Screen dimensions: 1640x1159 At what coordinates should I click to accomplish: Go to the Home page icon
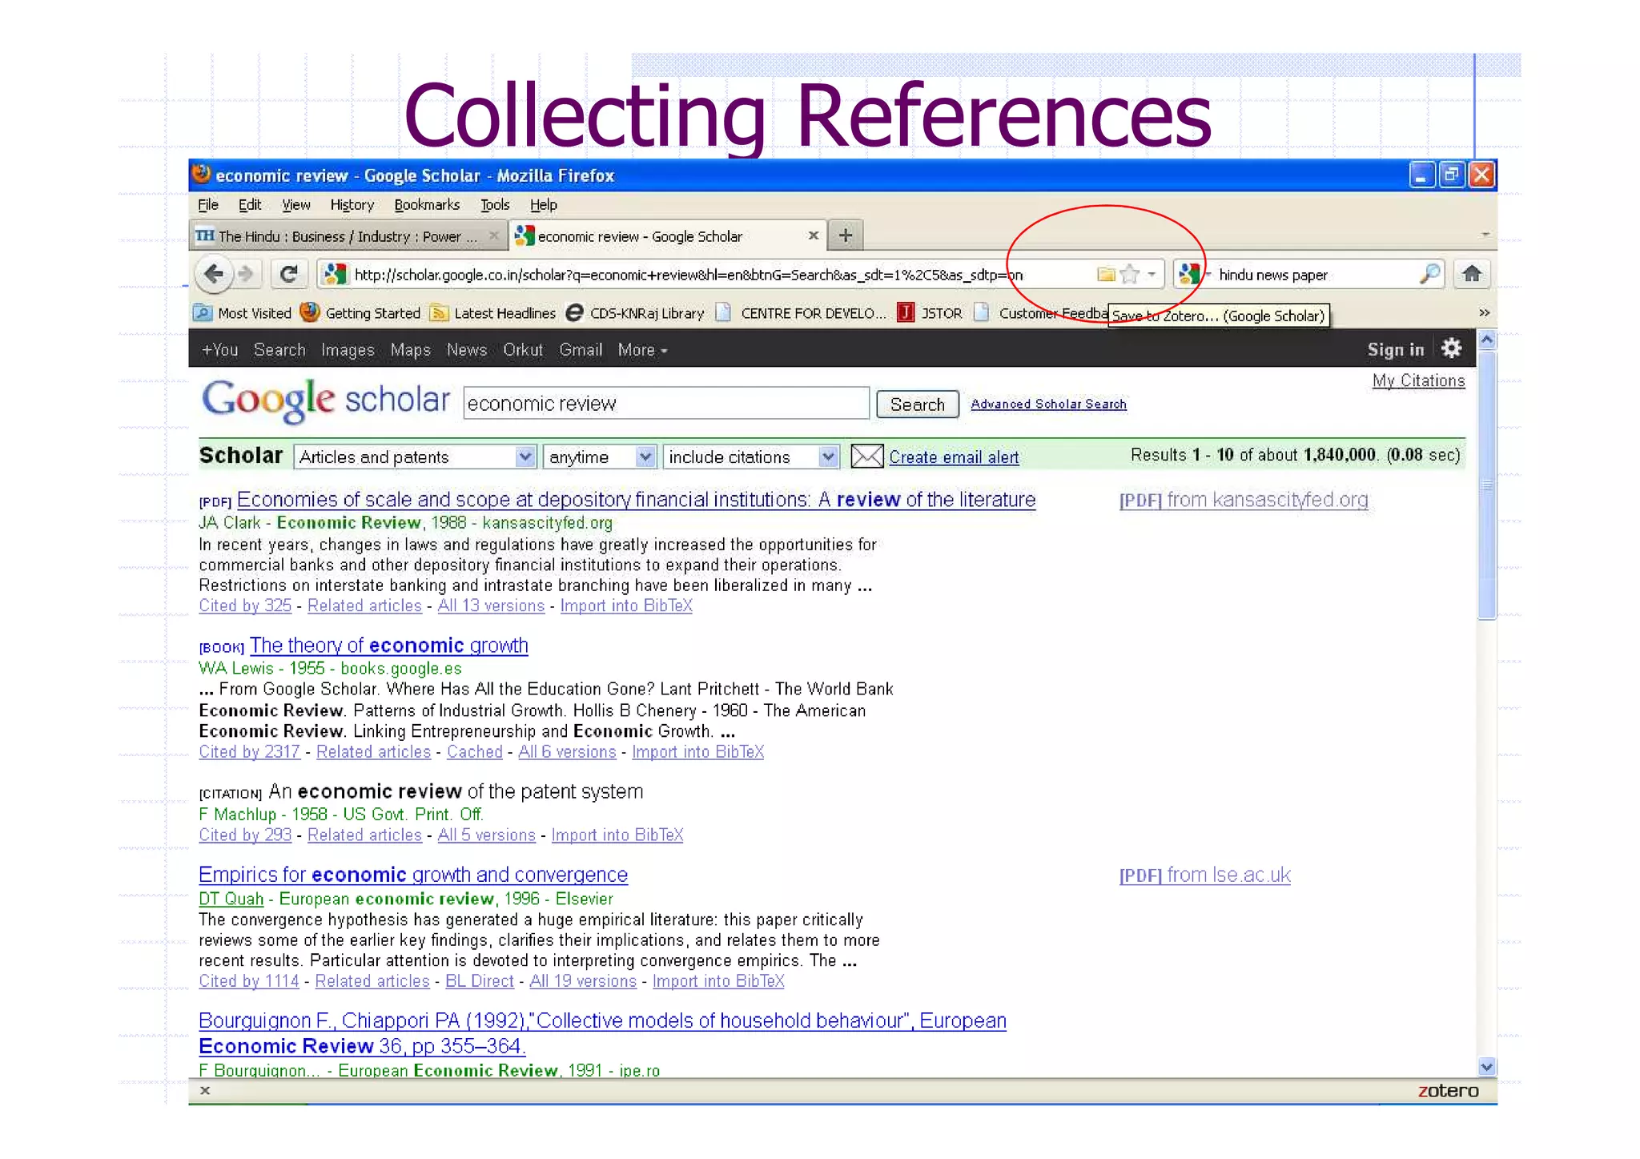tap(1471, 275)
